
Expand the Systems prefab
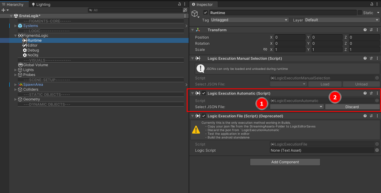pos(16,26)
